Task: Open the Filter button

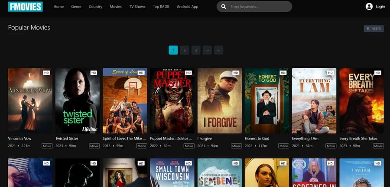Action: [x=374, y=29]
